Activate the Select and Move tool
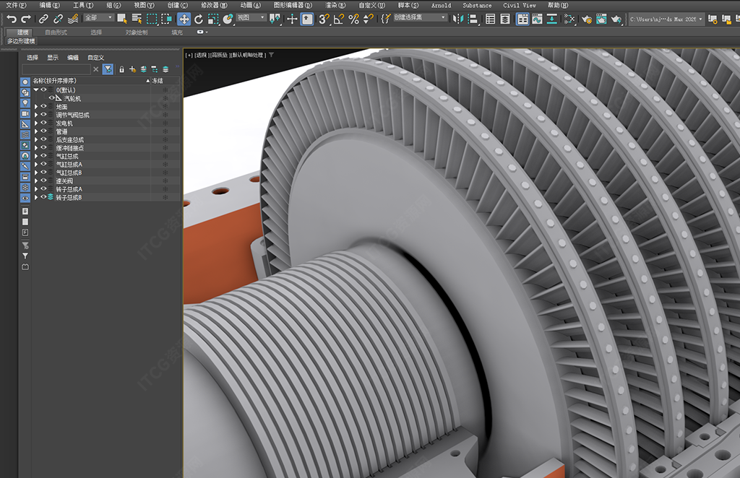This screenshot has height=478, width=740. (x=184, y=19)
